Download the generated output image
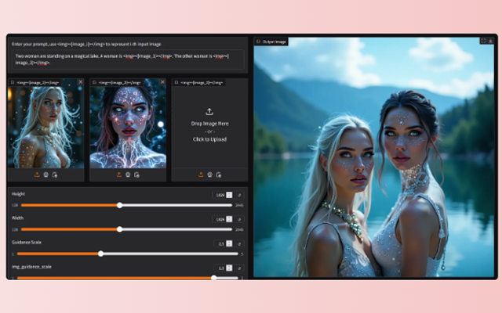Image resolution: width=502 pixels, height=313 pixels. pyautogui.click(x=490, y=41)
